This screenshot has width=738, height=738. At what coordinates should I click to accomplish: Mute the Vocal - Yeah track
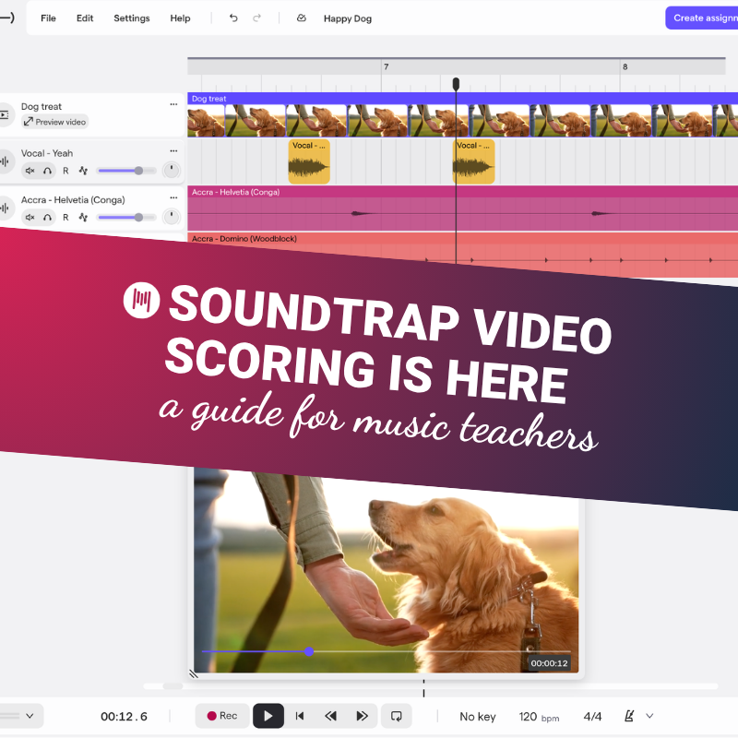tap(30, 171)
